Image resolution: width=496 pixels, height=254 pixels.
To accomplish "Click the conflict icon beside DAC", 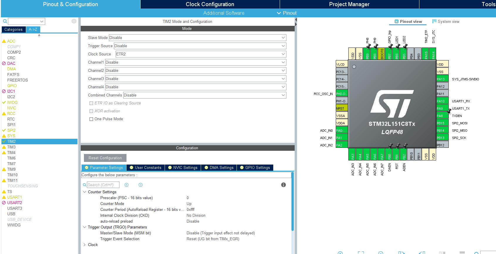I will [x=4, y=63].
